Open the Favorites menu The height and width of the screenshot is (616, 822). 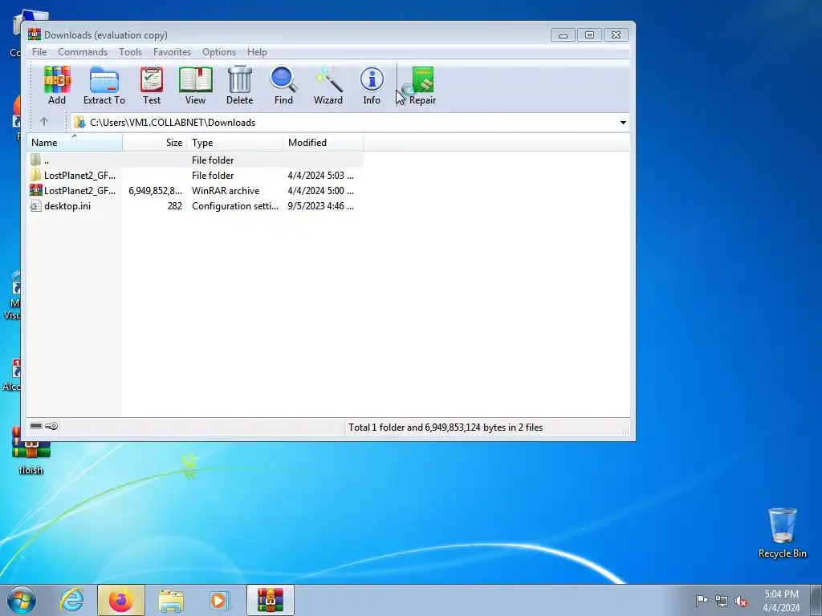click(172, 52)
